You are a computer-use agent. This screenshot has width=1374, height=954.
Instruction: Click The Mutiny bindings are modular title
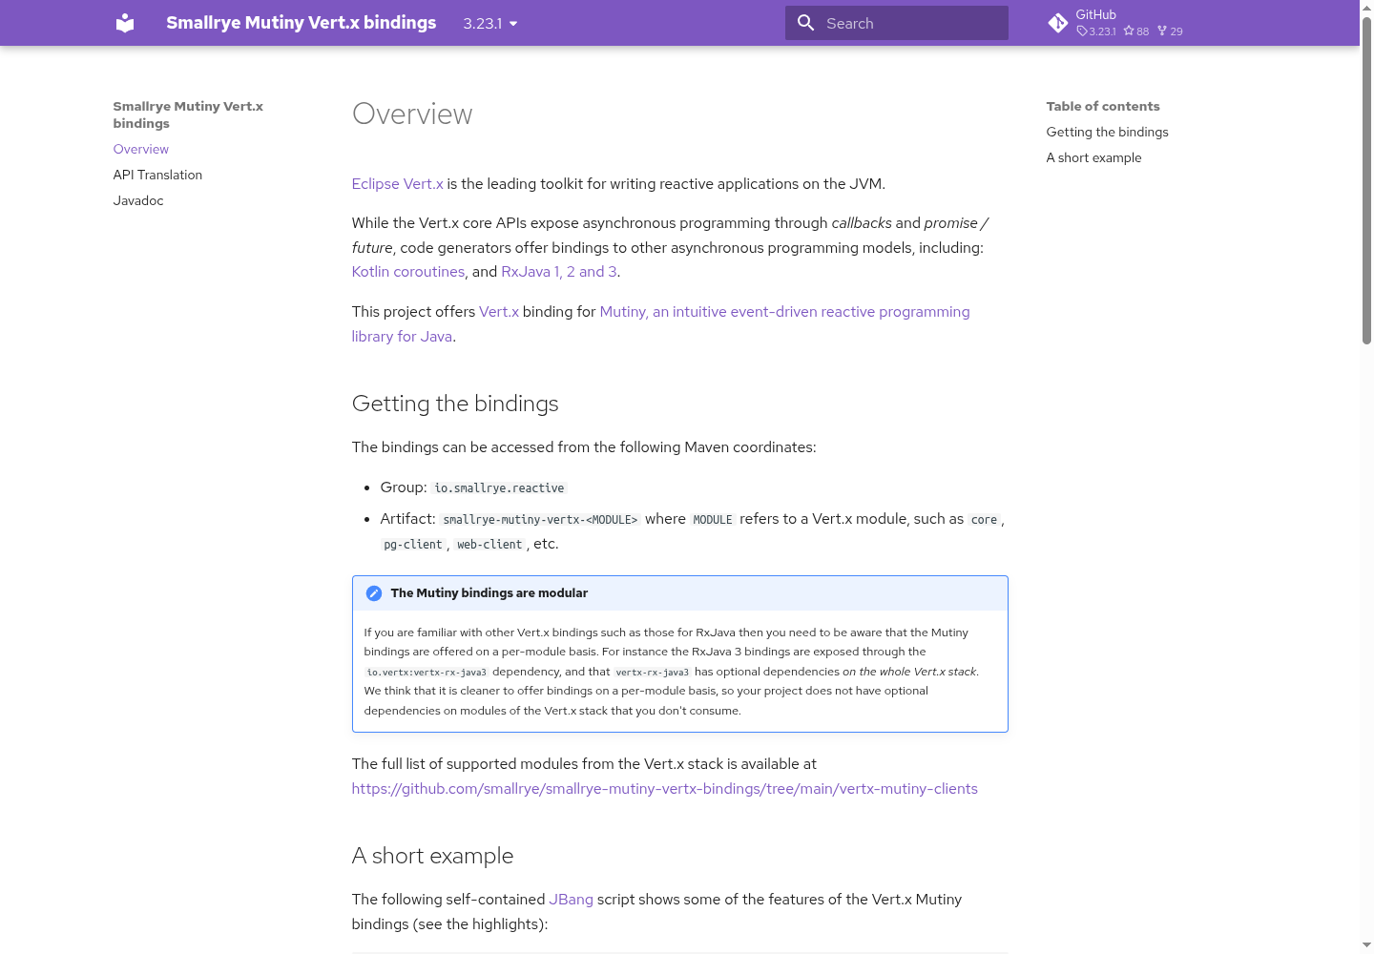click(489, 593)
